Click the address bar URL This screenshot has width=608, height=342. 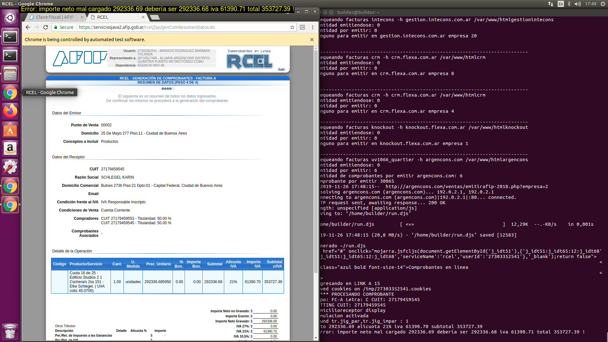click(x=147, y=27)
